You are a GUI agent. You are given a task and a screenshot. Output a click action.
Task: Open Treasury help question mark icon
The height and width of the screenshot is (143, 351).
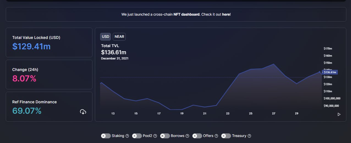click(249, 136)
